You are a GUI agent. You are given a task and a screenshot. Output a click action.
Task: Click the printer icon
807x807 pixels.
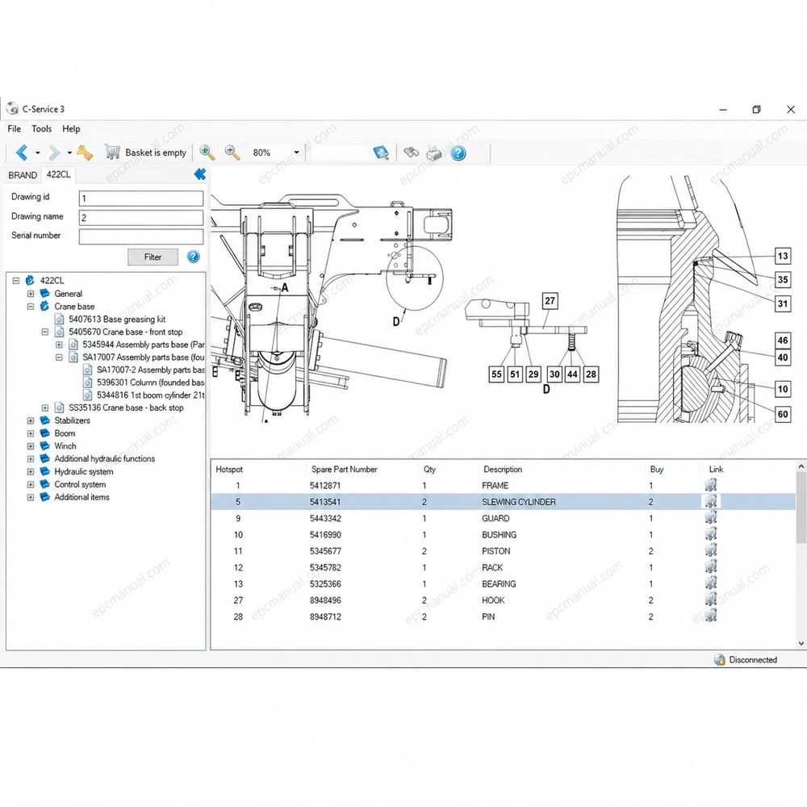point(434,153)
